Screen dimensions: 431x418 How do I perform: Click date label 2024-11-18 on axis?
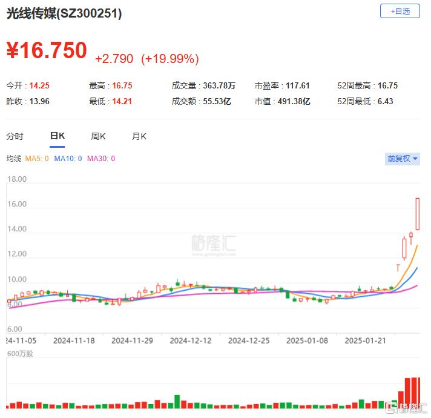pos(74,340)
